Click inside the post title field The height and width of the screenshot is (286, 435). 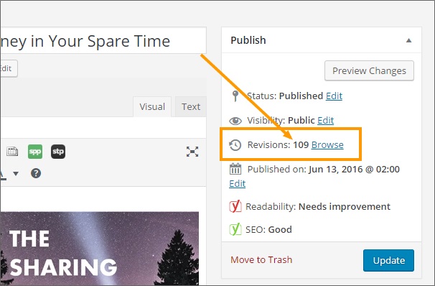103,40
